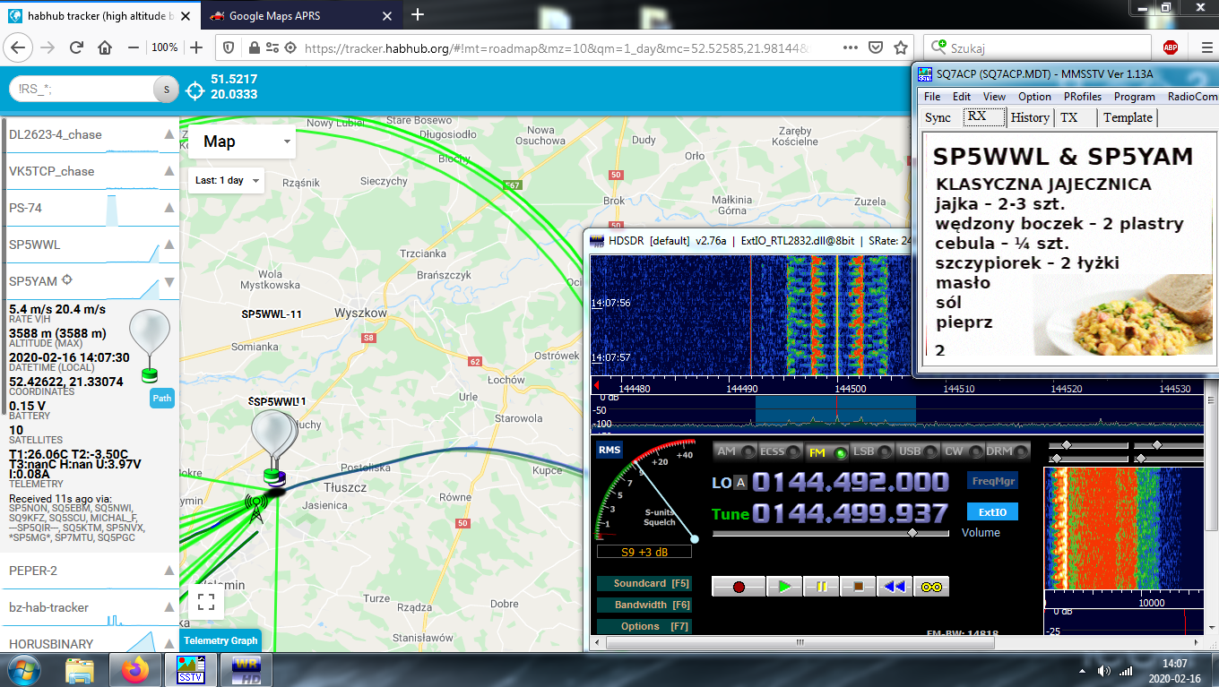Rewind HDSDR recording
The image size is (1219, 687).
(x=895, y=587)
